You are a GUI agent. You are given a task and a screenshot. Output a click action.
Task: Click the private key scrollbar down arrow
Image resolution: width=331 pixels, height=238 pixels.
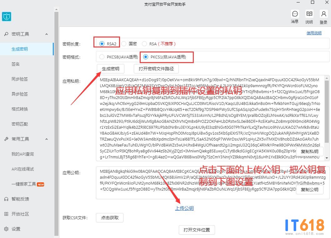click(327, 158)
